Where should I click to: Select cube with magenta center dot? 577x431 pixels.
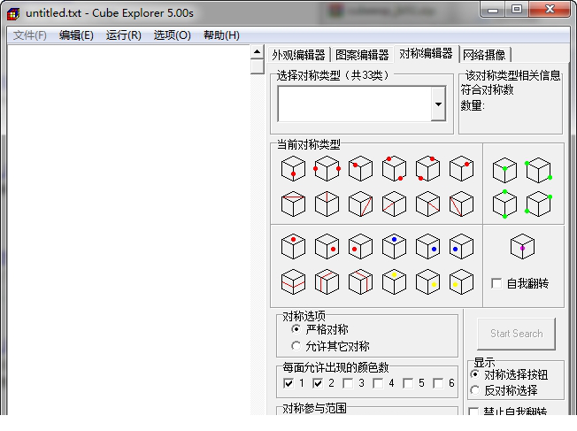click(522, 246)
